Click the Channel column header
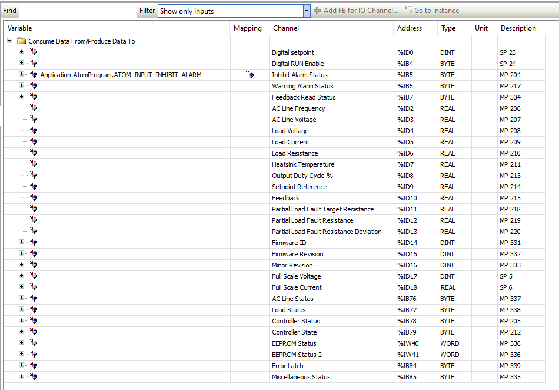 [x=285, y=28]
